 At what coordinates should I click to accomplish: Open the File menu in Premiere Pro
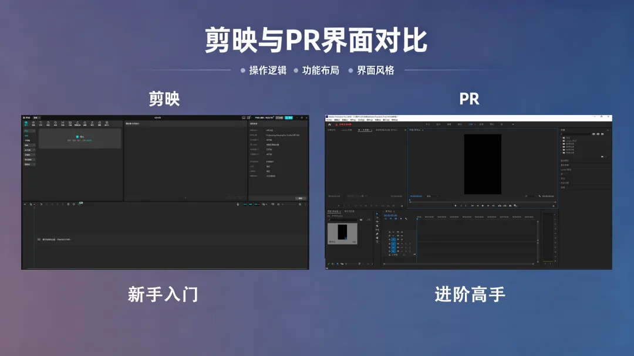[329, 120]
